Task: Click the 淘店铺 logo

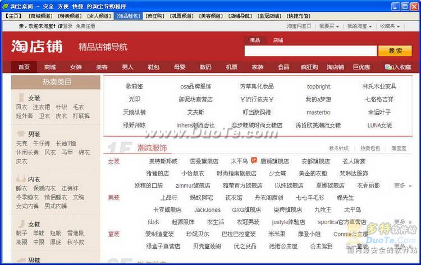Action: 37,47
